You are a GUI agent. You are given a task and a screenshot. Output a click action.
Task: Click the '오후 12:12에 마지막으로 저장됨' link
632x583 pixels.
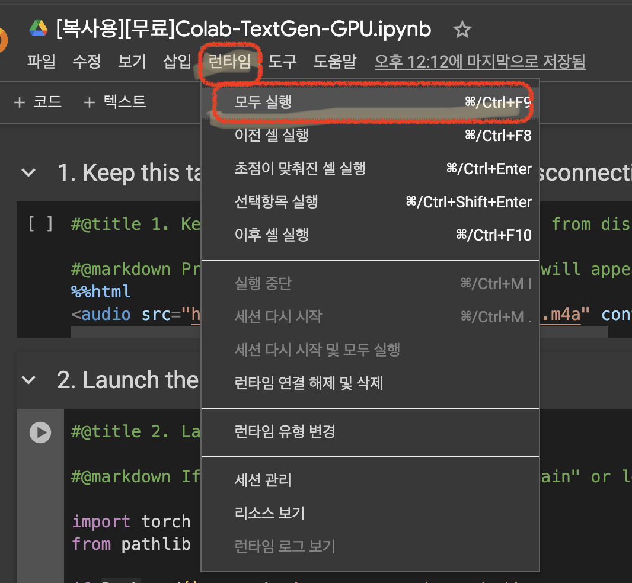pos(480,62)
